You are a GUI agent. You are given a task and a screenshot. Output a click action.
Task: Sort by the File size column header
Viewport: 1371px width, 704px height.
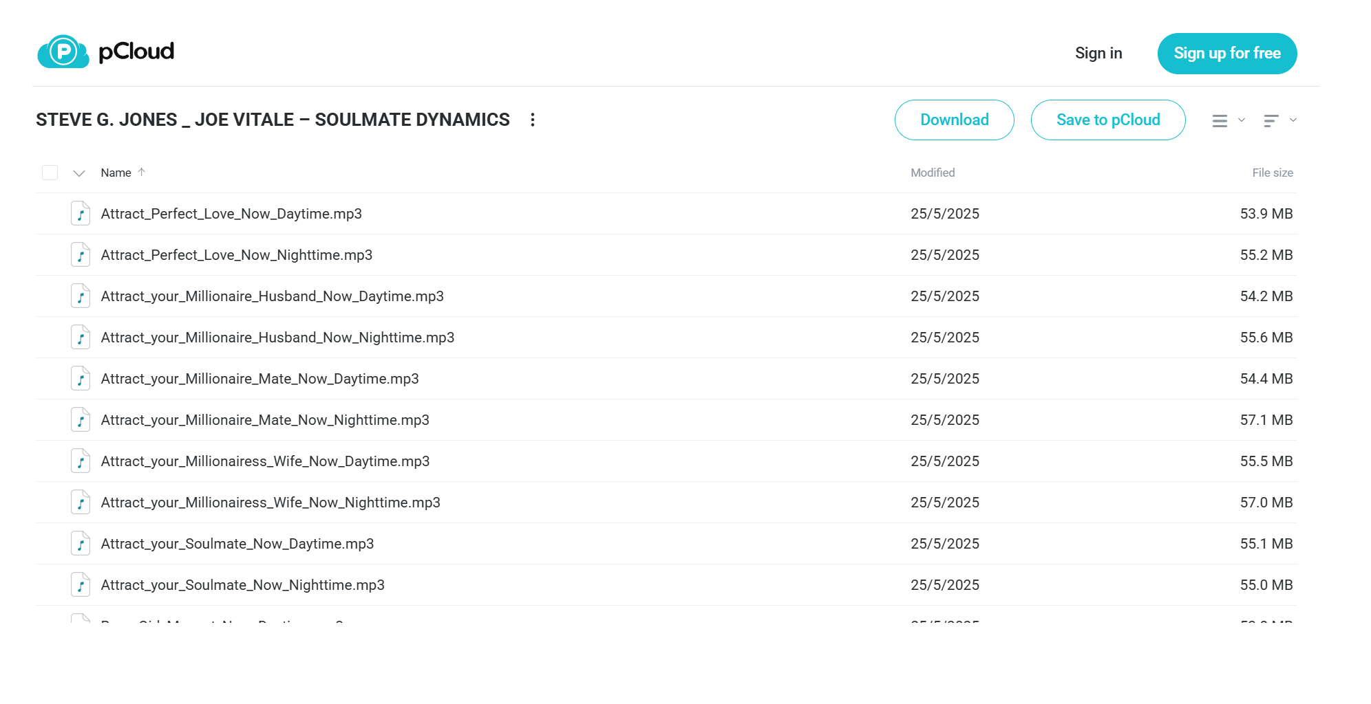tap(1273, 173)
